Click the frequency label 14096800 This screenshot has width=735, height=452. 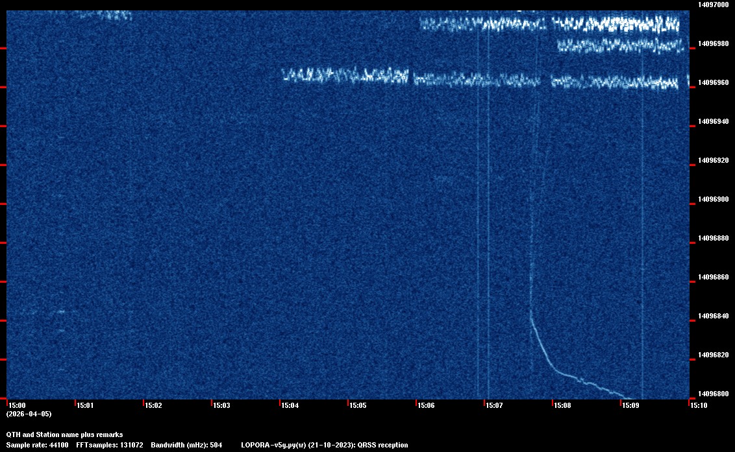tap(713, 394)
